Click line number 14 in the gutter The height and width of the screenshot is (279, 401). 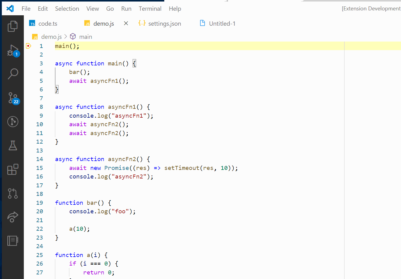tap(39, 159)
